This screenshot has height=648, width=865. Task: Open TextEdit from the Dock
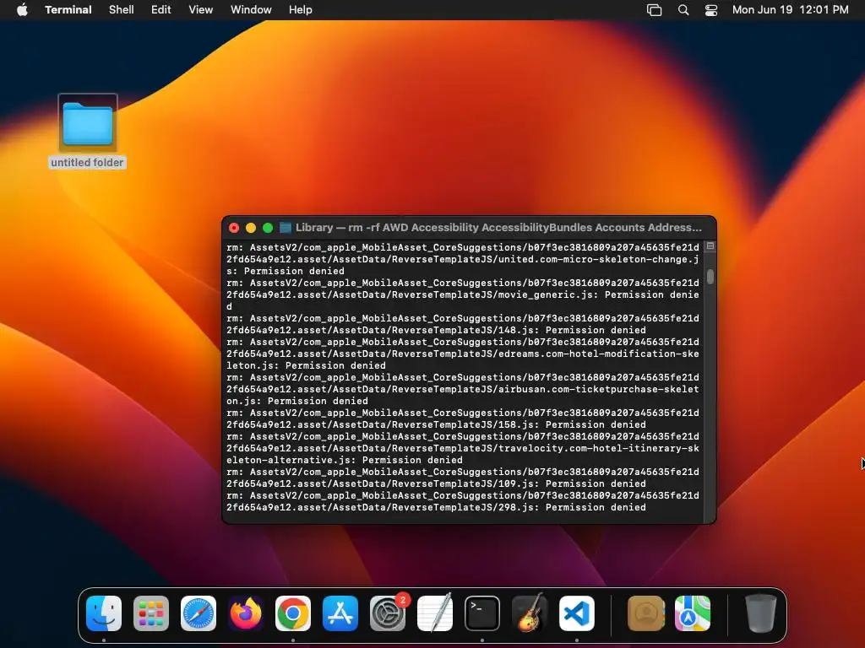tap(435, 613)
